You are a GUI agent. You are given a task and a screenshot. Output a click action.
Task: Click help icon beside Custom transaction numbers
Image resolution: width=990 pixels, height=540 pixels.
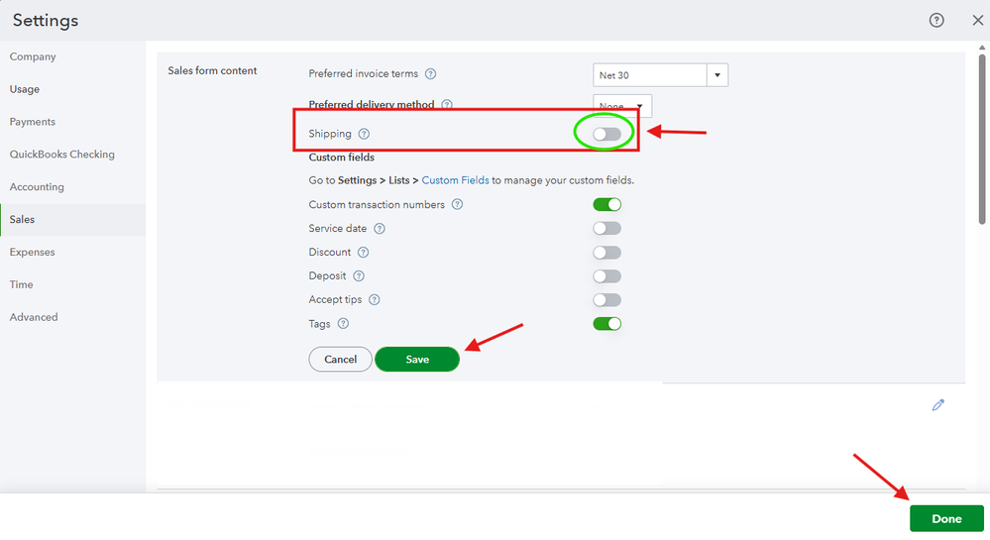[457, 205]
